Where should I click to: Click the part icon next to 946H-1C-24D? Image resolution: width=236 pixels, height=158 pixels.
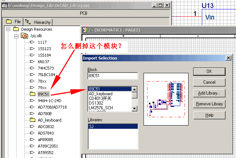coord(32,101)
